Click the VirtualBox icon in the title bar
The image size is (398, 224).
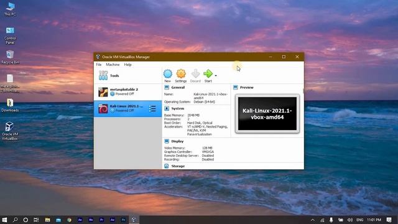tap(98, 57)
